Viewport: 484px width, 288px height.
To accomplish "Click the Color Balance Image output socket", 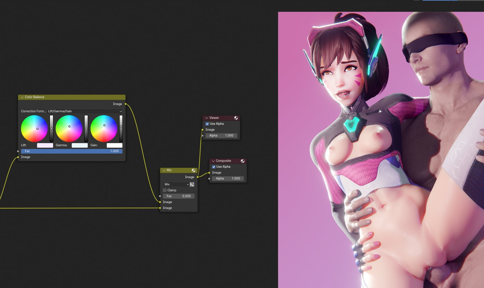I will [x=126, y=104].
